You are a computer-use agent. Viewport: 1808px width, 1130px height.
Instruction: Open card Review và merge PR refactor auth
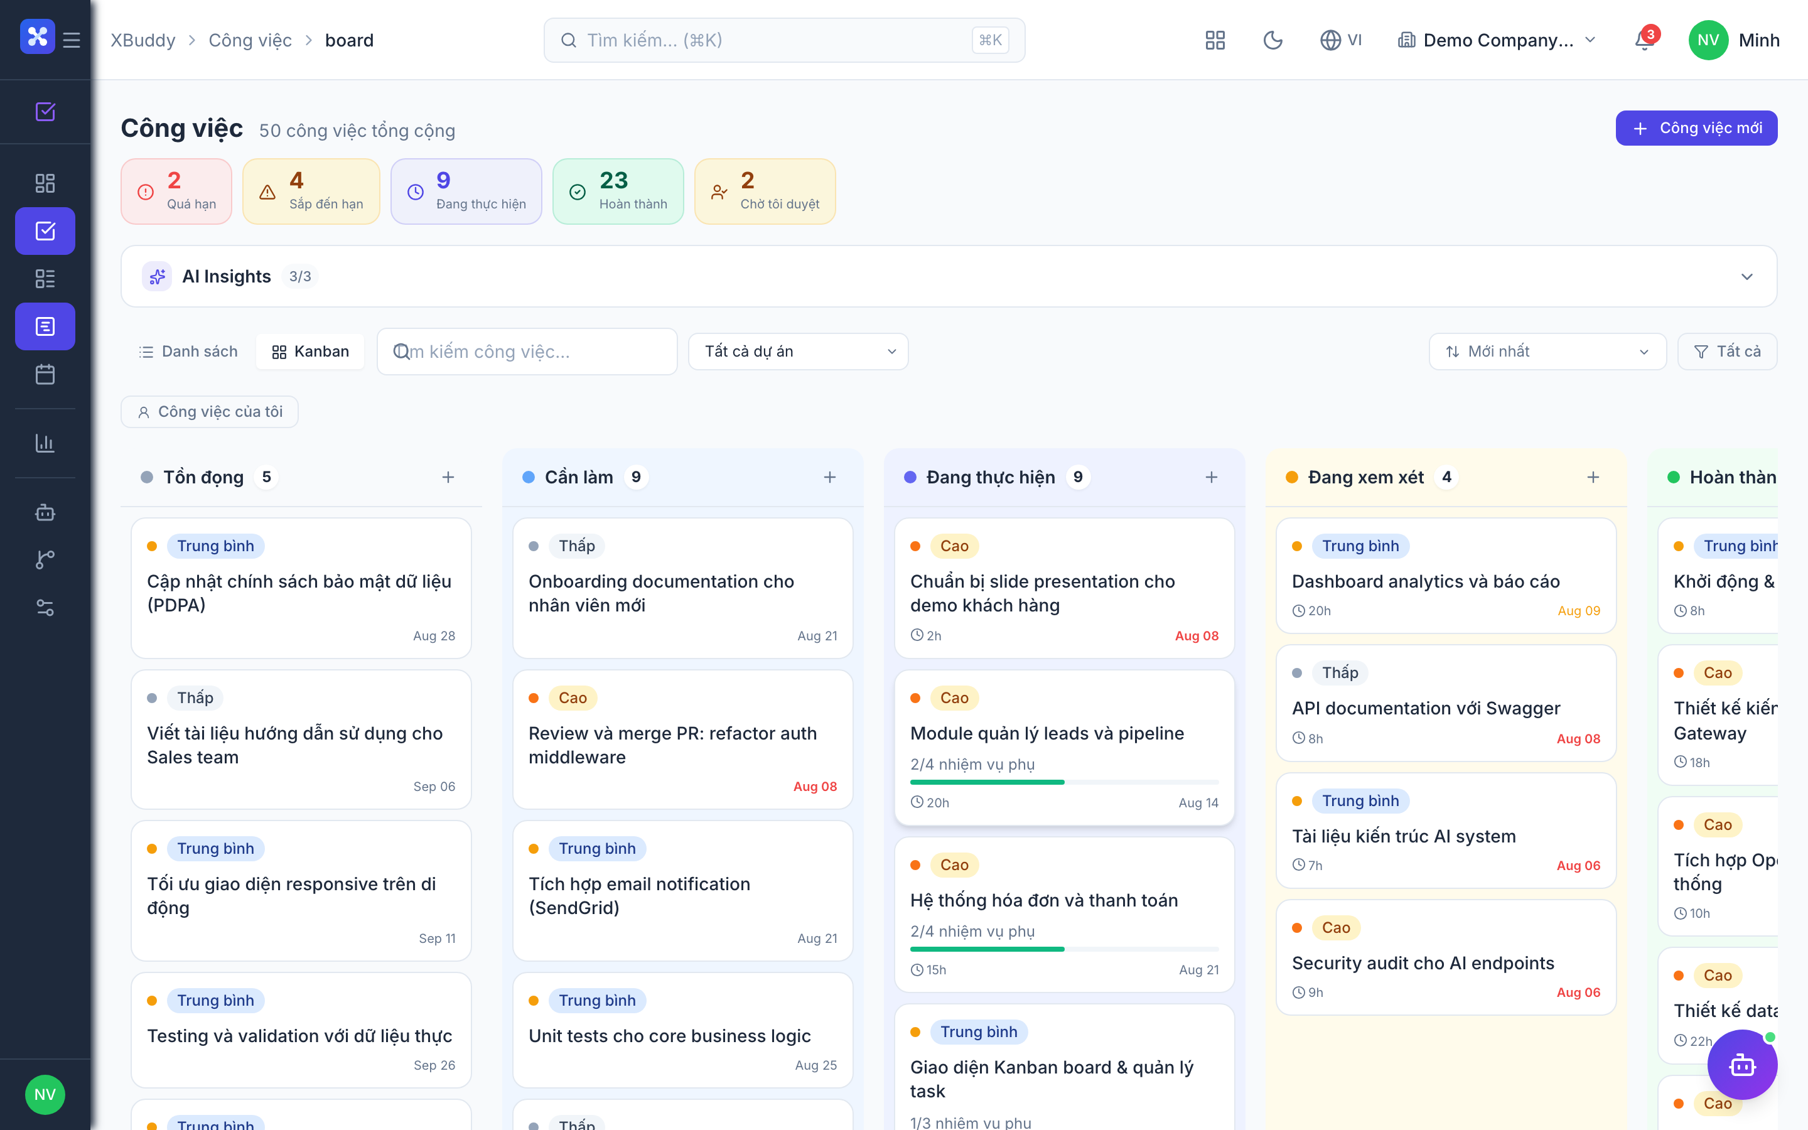[683, 740]
